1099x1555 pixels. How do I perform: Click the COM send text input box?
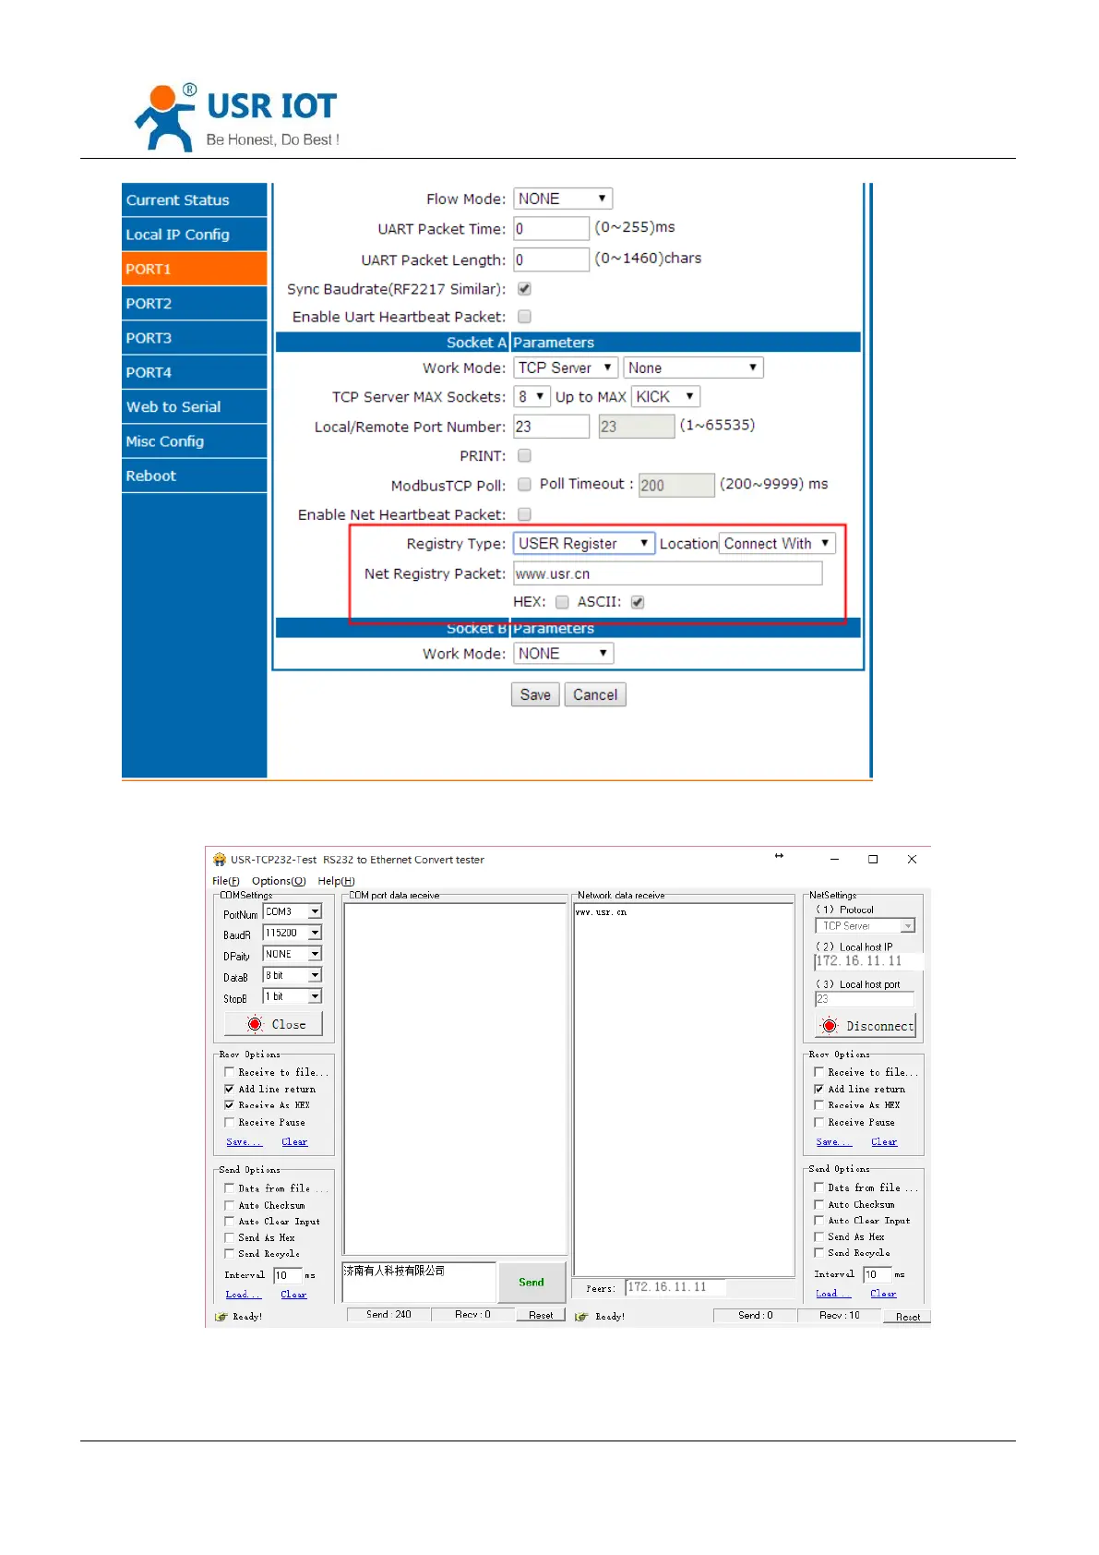(419, 1282)
